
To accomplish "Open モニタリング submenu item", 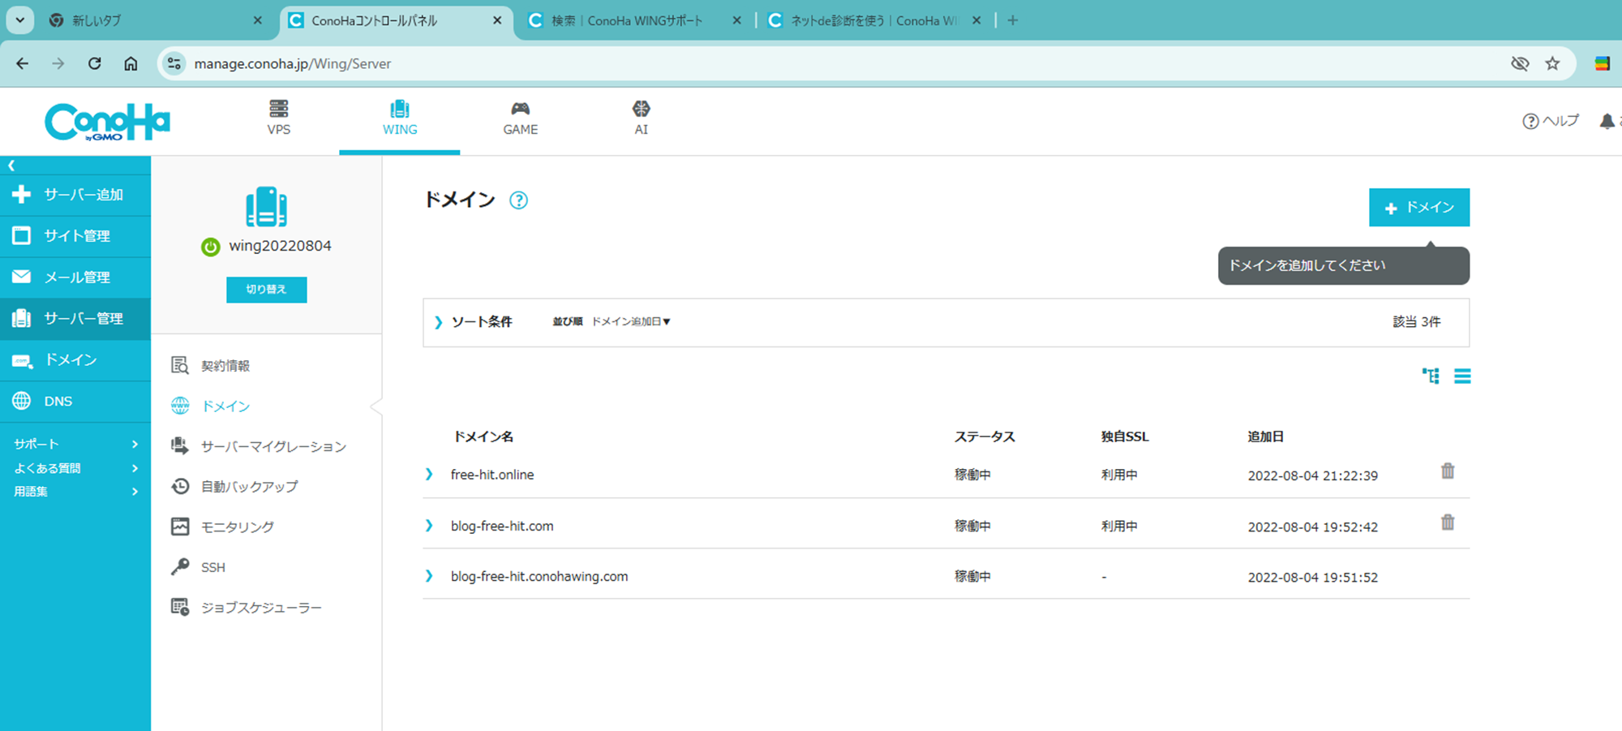I will coord(222,527).
